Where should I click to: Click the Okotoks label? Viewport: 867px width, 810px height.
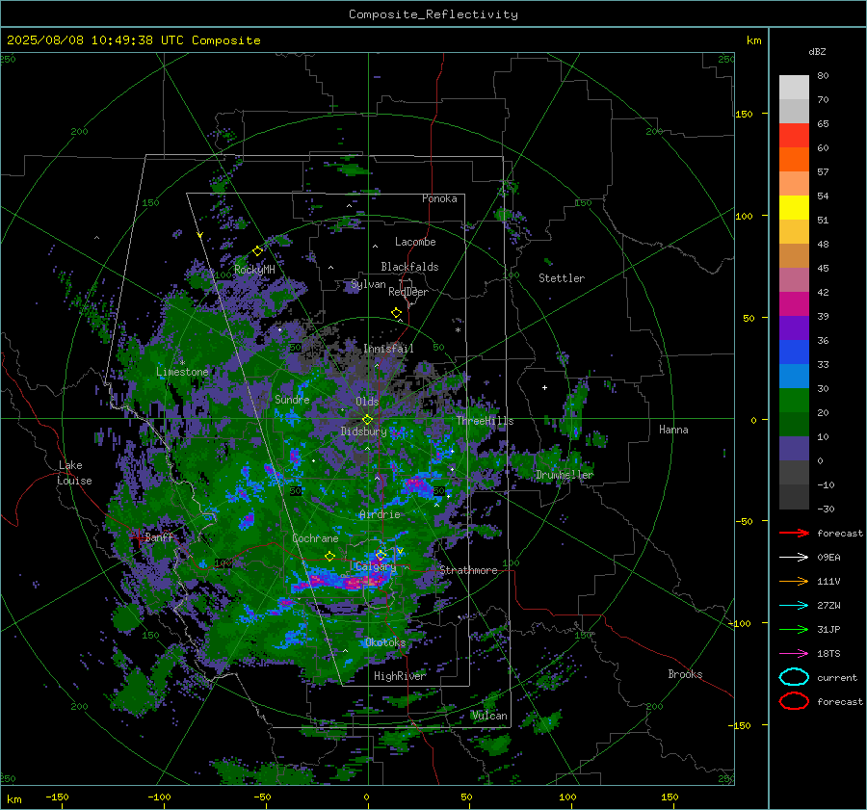pyautogui.click(x=385, y=642)
